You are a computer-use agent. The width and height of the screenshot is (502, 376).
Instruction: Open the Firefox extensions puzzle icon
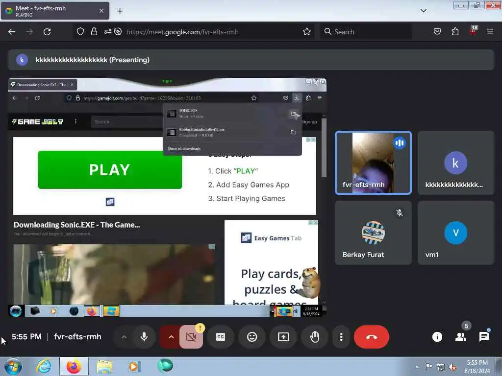455,32
